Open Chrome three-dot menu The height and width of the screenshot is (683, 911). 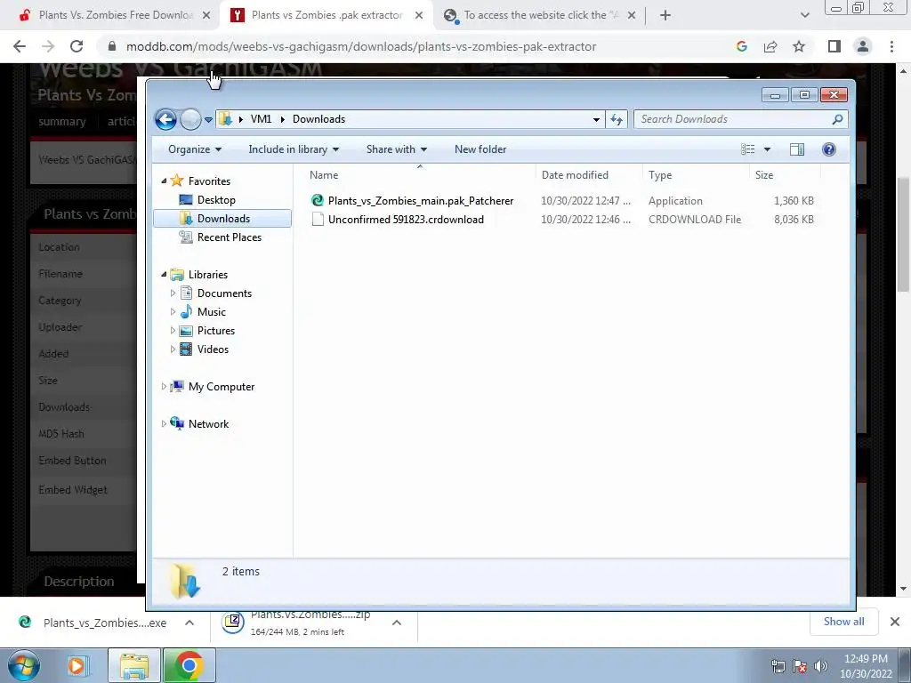891,46
